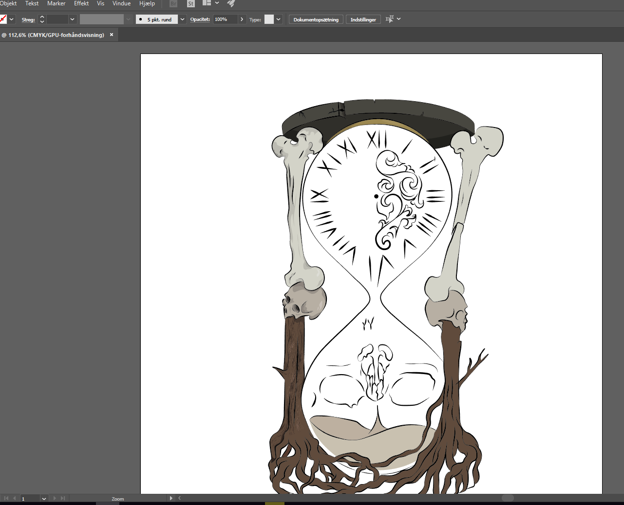Expand the opacity slider arrow
This screenshot has height=505, width=624.
(x=242, y=19)
